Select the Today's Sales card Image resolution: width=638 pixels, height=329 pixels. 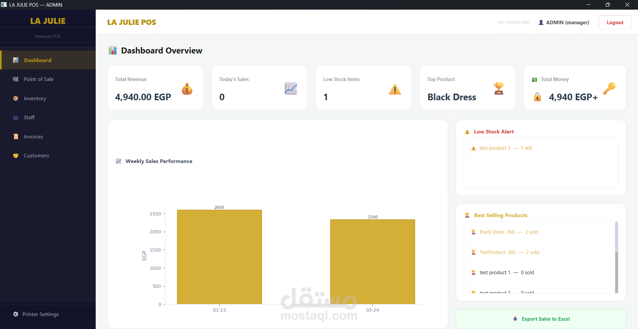pyautogui.click(x=260, y=88)
